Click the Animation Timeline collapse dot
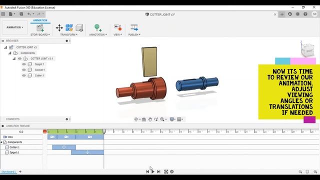Viewport: 320px width, 180px height. (x=2, y=126)
